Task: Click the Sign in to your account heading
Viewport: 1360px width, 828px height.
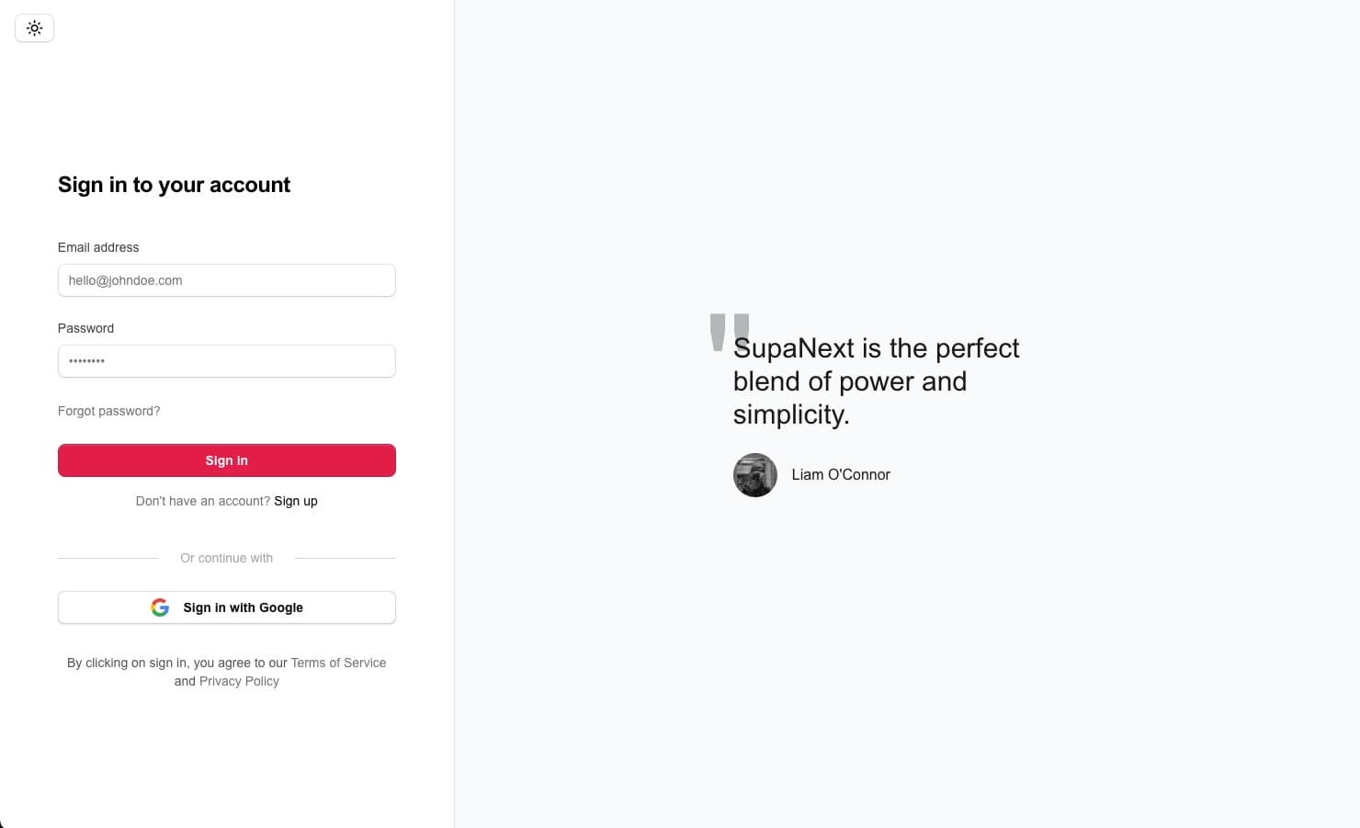Action: [x=174, y=185]
